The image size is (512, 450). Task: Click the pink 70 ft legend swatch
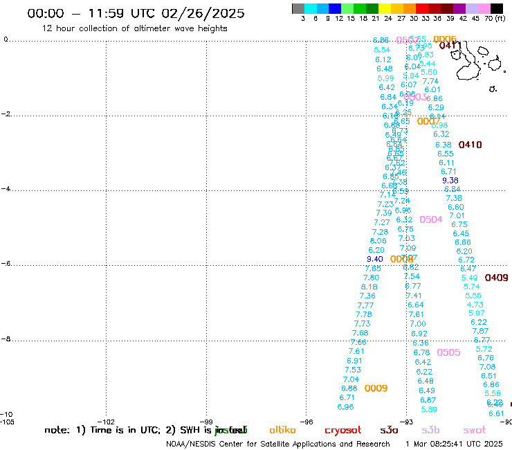484,8
